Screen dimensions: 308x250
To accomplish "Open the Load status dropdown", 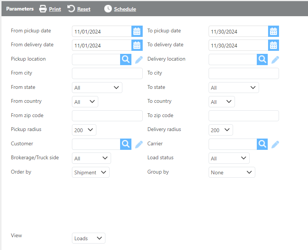I will 229,158.
